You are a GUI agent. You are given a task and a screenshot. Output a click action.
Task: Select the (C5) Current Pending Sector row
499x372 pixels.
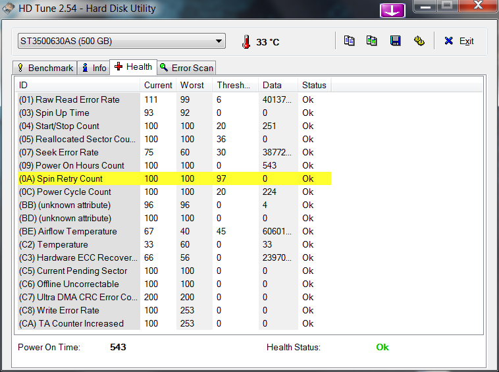pos(174,271)
